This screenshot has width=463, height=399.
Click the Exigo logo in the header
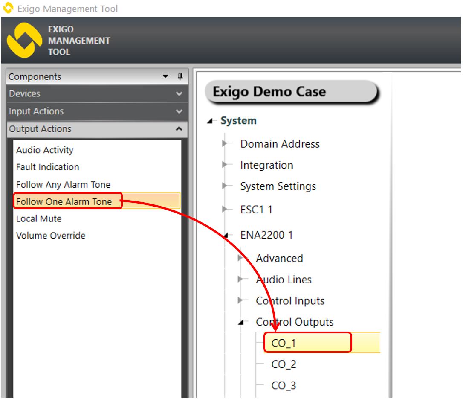pos(24,40)
